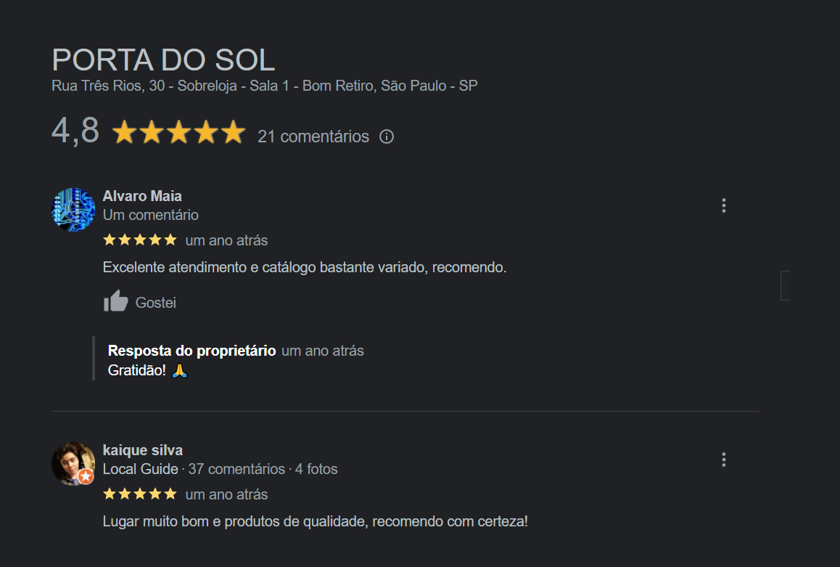Open the three-dot menu for Alvaro Maia's review

[x=723, y=205]
